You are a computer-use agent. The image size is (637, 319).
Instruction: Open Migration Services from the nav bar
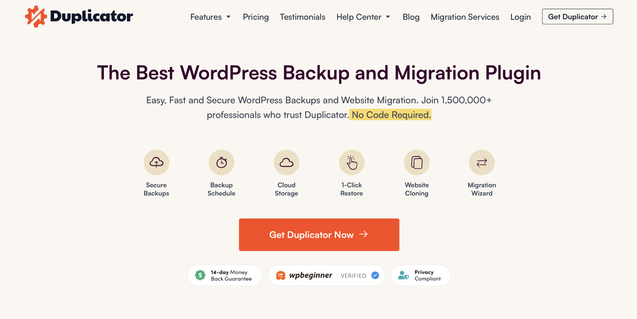[x=465, y=17]
